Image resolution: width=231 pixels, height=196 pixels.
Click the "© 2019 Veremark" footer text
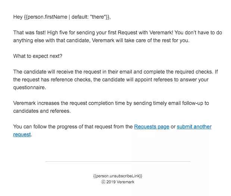[118, 182]
